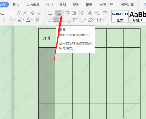Click the character shading hatched A icon
The height and width of the screenshot is (119, 146).
click(37, 20)
